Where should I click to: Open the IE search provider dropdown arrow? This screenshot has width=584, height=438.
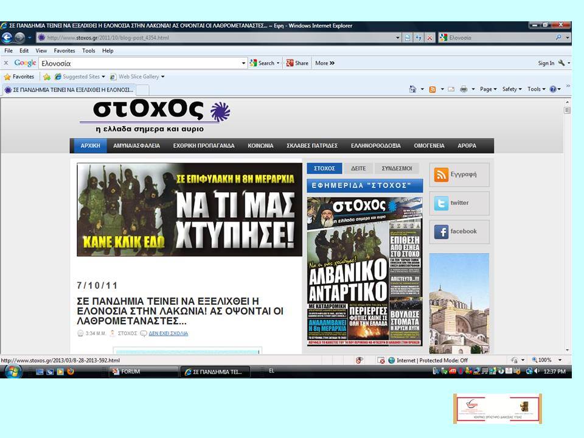[x=567, y=38]
